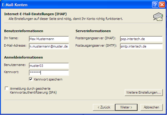This screenshot has height=115, width=167.
Task: Focus the E-Mail-Adresse input field
Action: coord(49,46)
